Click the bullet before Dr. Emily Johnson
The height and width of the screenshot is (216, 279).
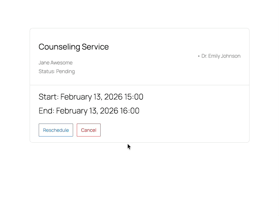pos(199,56)
